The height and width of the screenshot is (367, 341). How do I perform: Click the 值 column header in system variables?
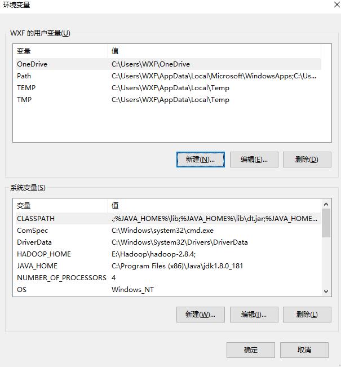click(214, 206)
